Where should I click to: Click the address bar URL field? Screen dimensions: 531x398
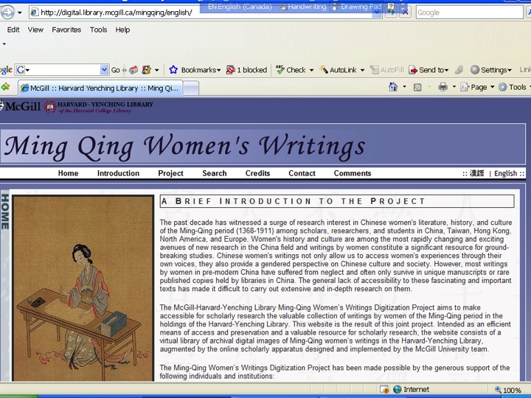click(205, 13)
